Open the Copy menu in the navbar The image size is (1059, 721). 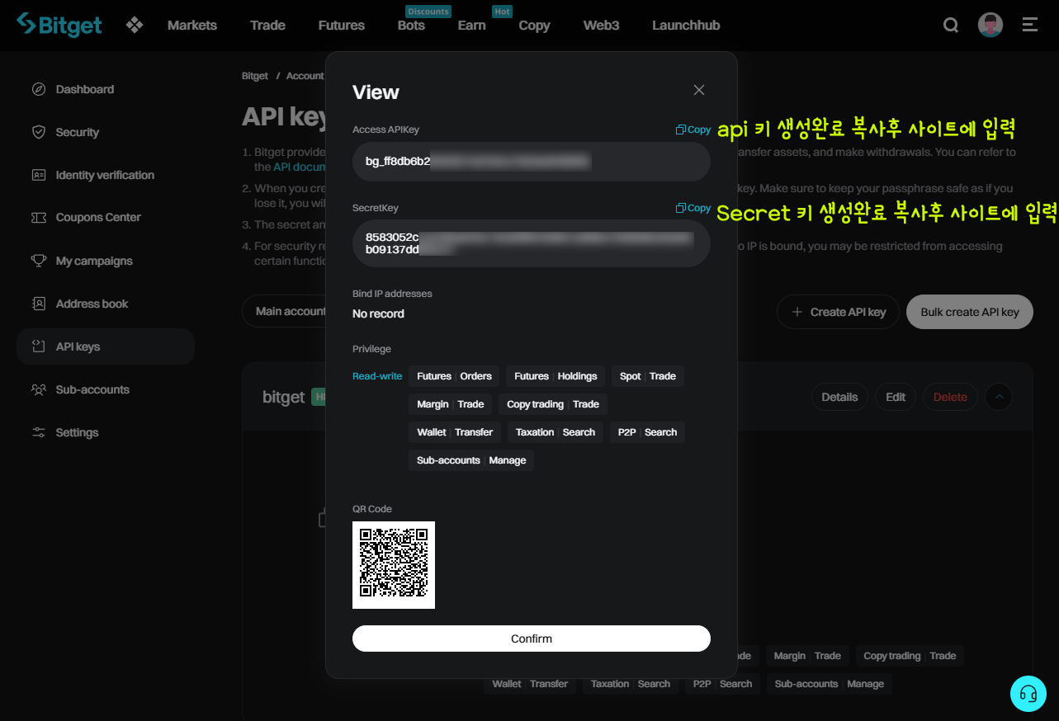point(534,26)
